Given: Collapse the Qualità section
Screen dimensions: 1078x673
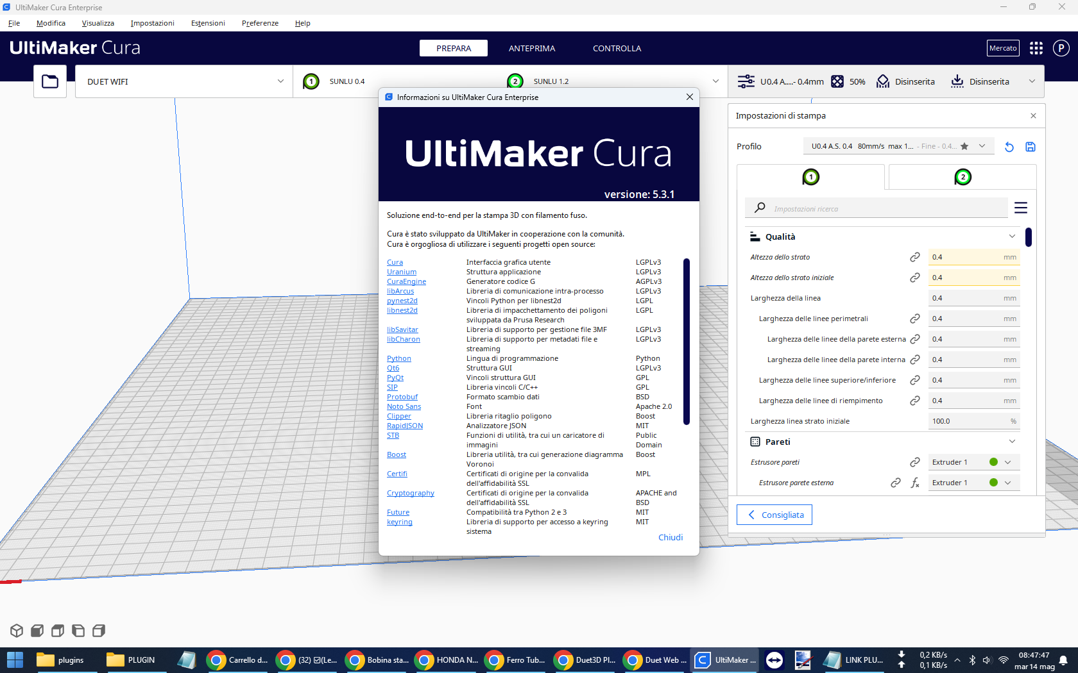Looking at the screenshot, I should tap(1012, 237).
